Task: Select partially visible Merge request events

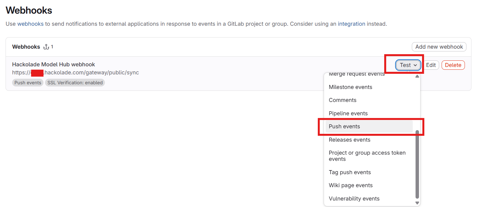Action: pyautogui.click(x=357, y=74)
